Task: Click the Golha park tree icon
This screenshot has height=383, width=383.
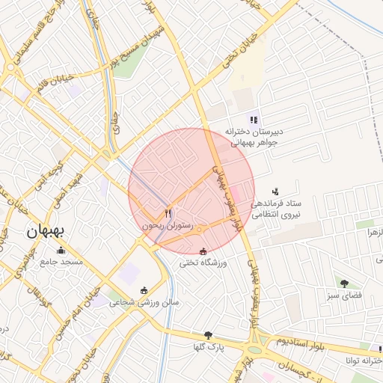Action: [x=208, y=335]
